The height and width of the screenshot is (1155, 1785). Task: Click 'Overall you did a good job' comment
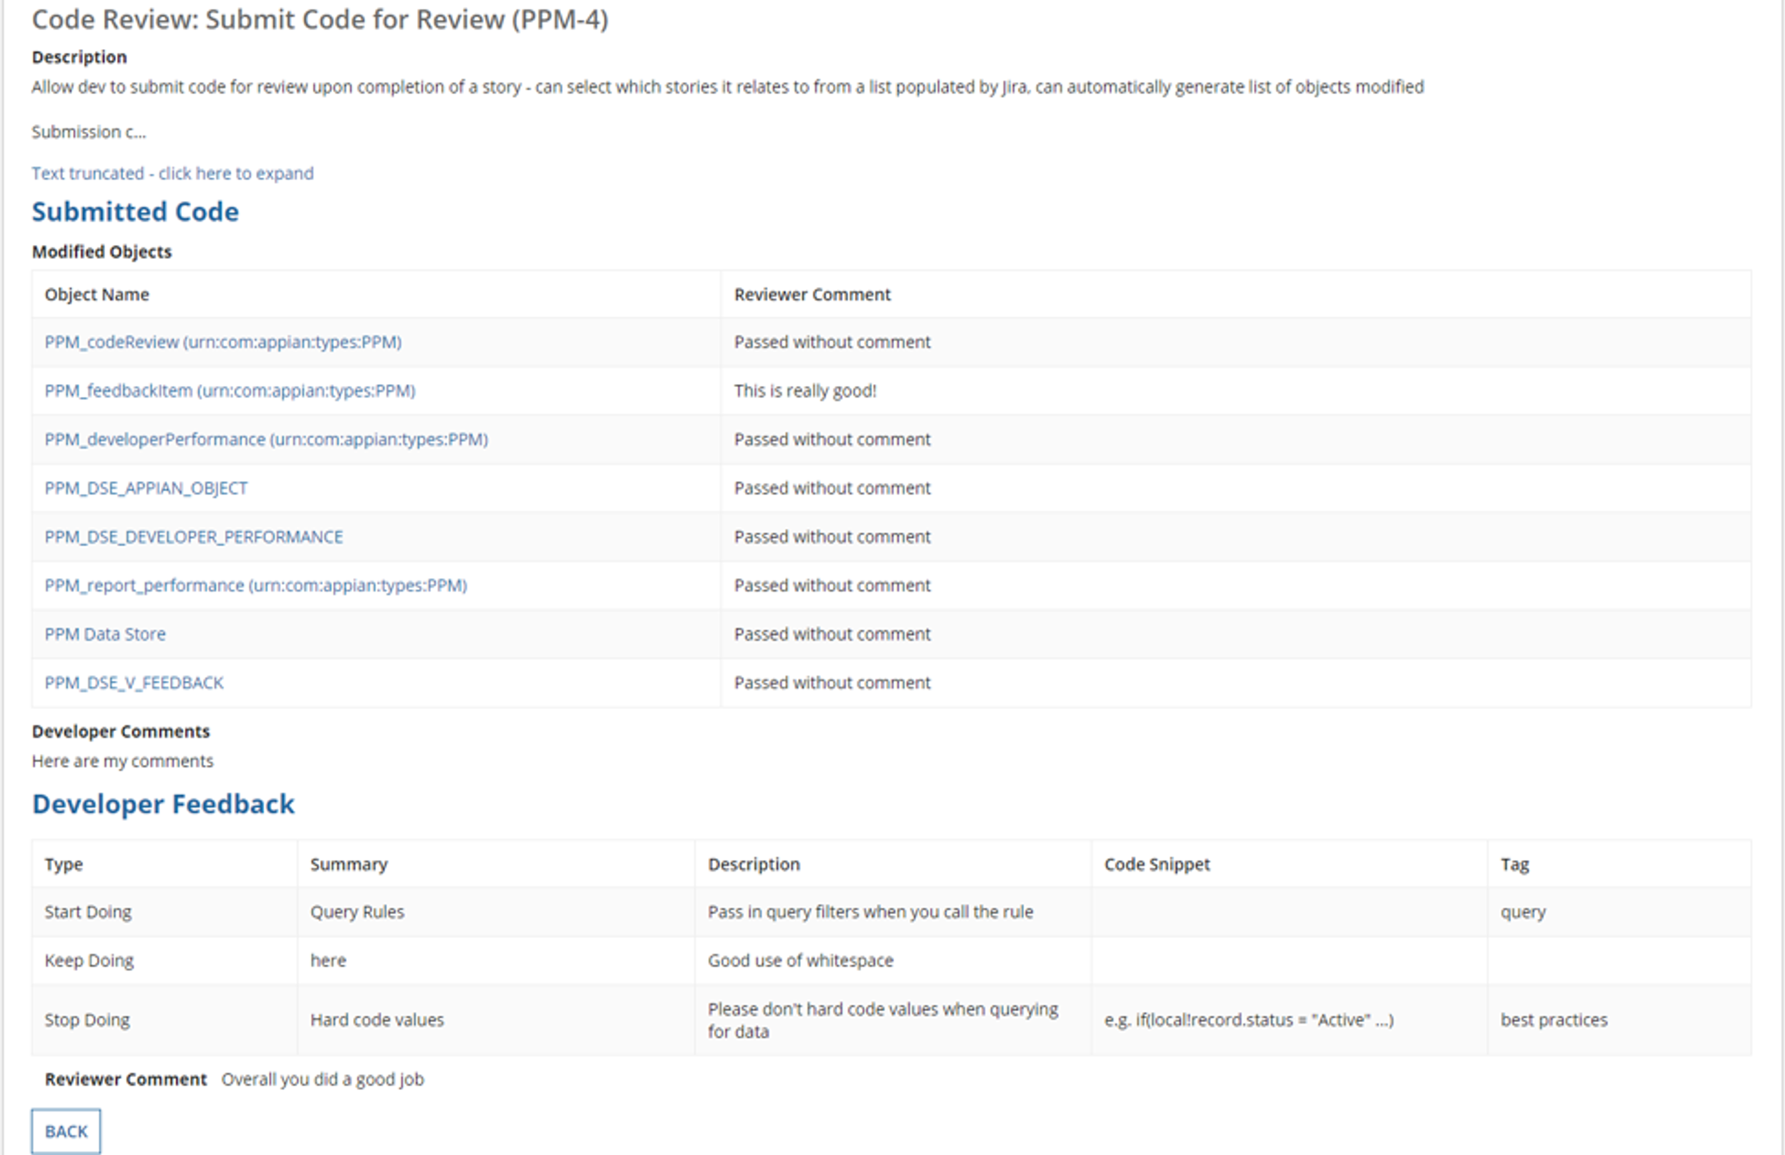(323, 1079)
